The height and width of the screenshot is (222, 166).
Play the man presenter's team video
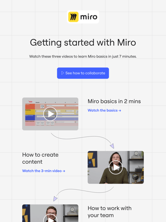tap(50, 213)
